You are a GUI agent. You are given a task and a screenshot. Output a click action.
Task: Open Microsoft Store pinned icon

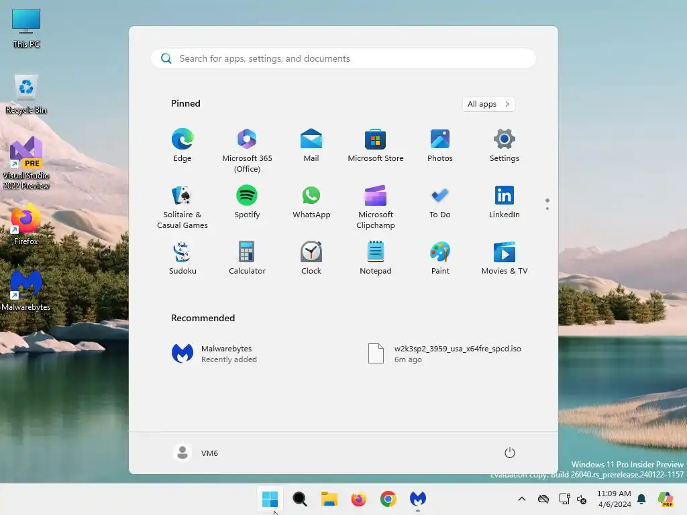click(376, 146)
